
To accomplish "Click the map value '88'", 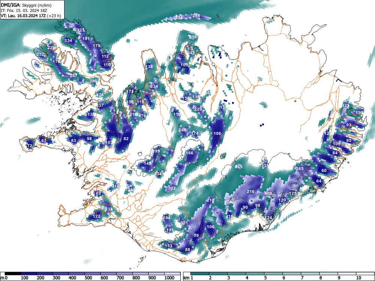I will (187, 250).
